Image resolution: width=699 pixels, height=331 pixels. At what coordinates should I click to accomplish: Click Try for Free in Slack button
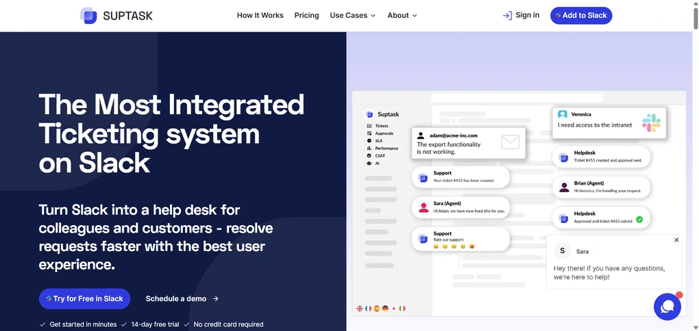85,299
